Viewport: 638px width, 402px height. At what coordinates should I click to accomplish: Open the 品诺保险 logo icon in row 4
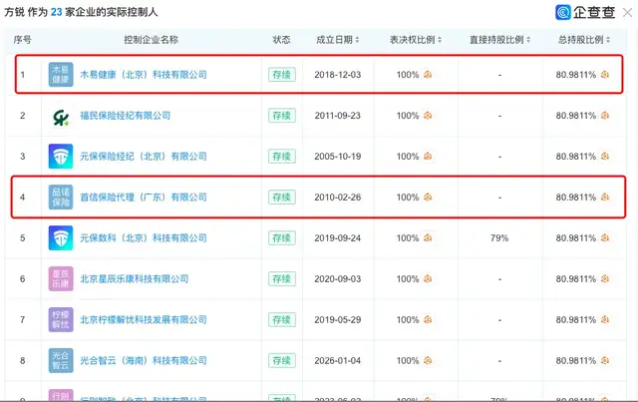click(61, 198)
